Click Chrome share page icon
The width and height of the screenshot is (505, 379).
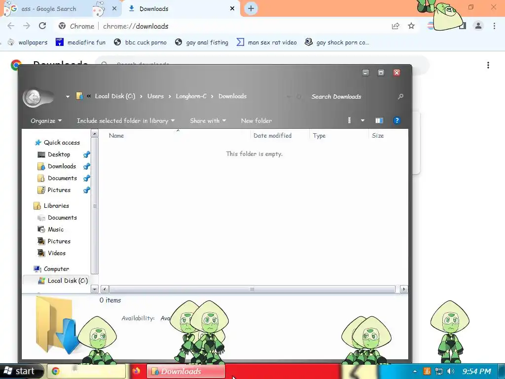[x=396, y=26]
